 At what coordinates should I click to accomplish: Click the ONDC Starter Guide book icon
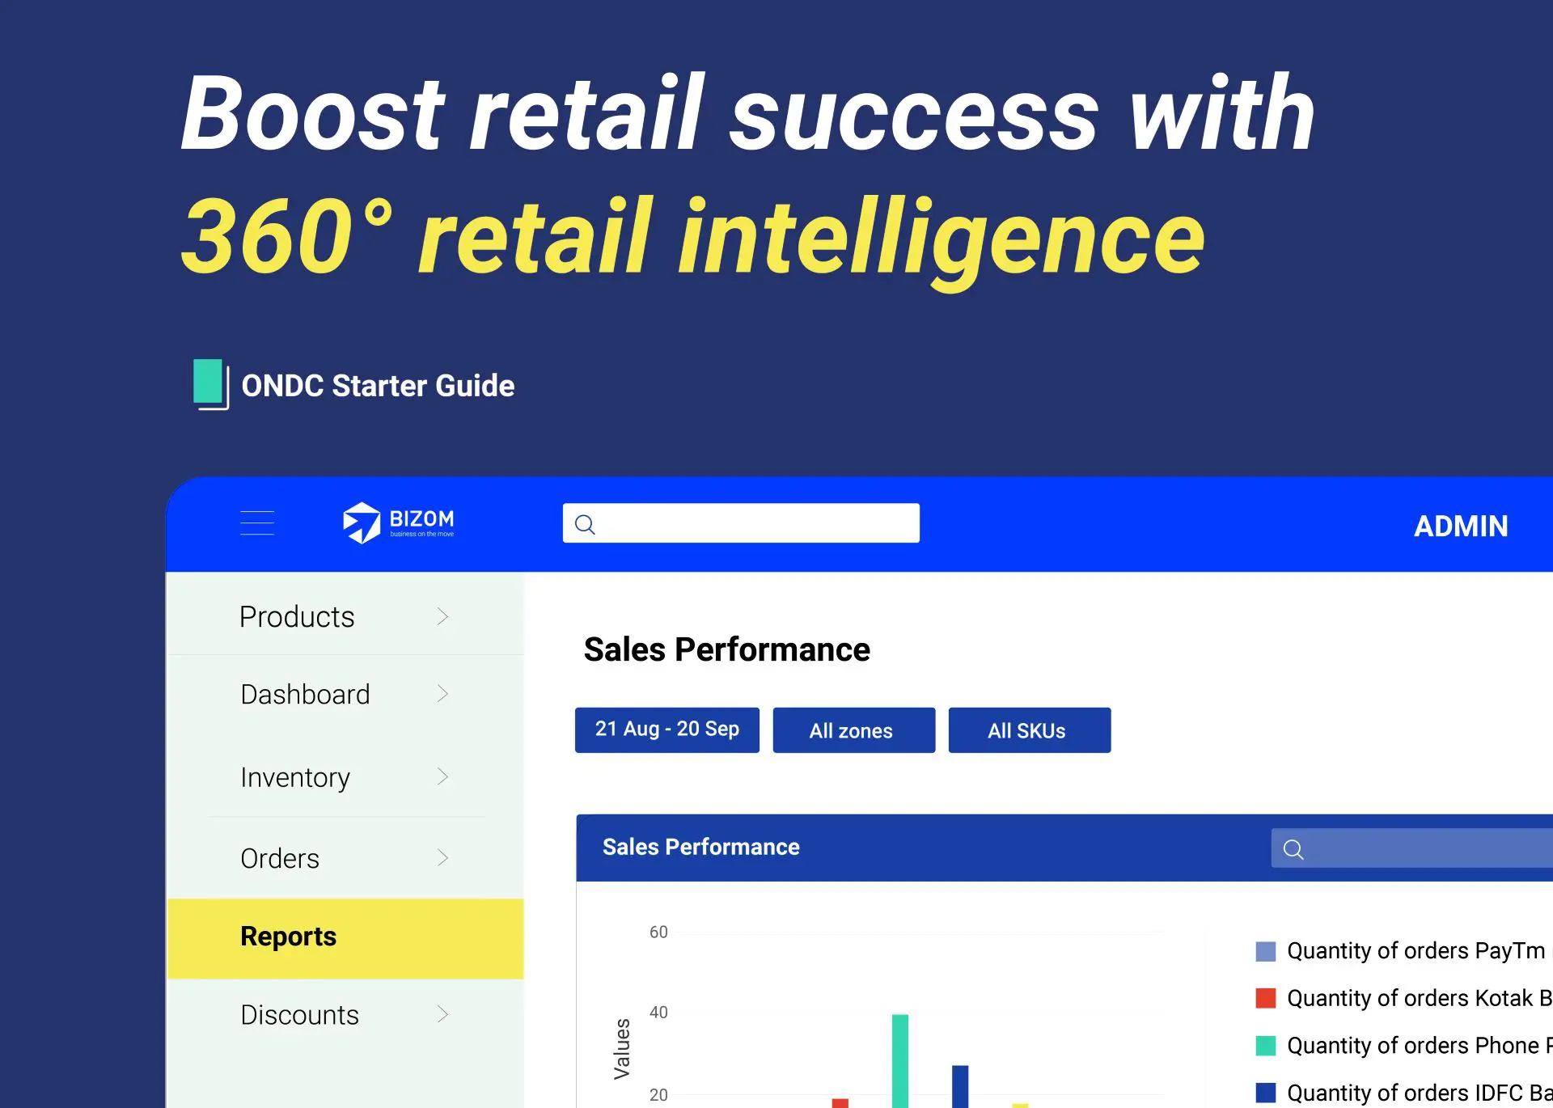pyautogui.click(x=210, y=384)
